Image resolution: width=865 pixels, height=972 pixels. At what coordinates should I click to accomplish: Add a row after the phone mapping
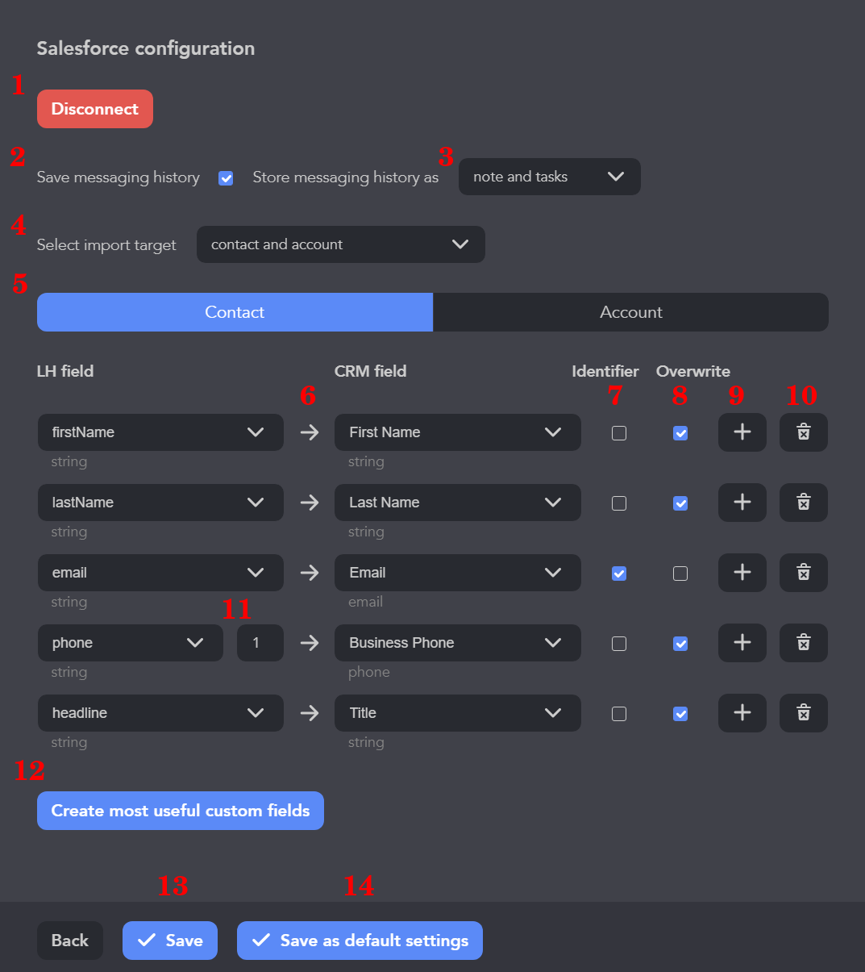coord(742,643)
